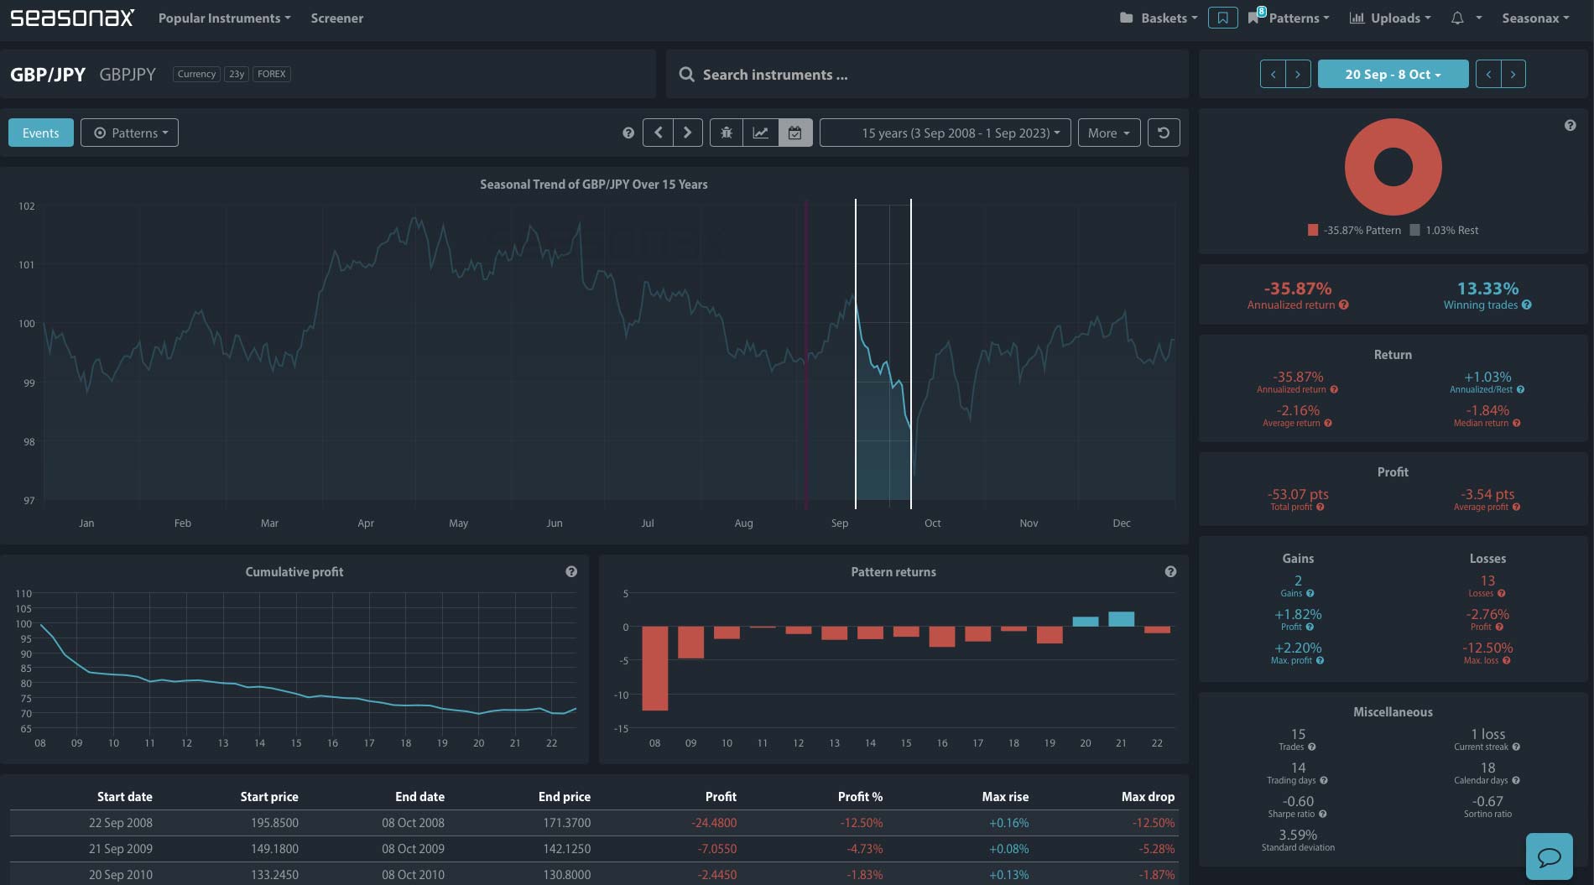Toggle the red Pattern legend entry
Screen dimensions: 1594x885
[1354, 230]
